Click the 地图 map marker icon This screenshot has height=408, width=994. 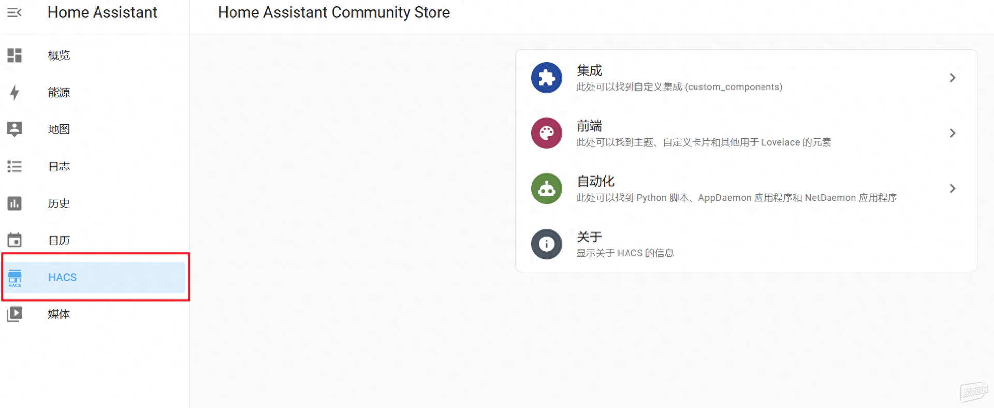click(x=14, y=129)
